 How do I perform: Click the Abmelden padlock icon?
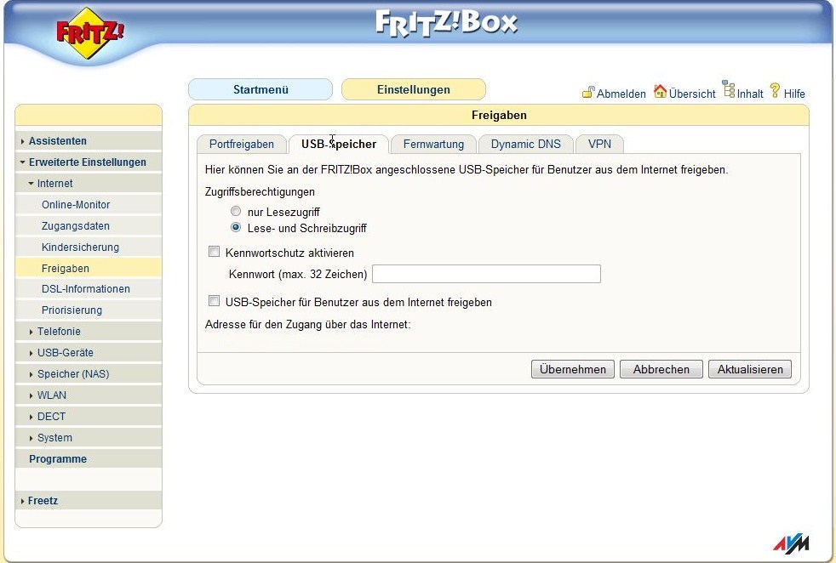coord(587,92)
